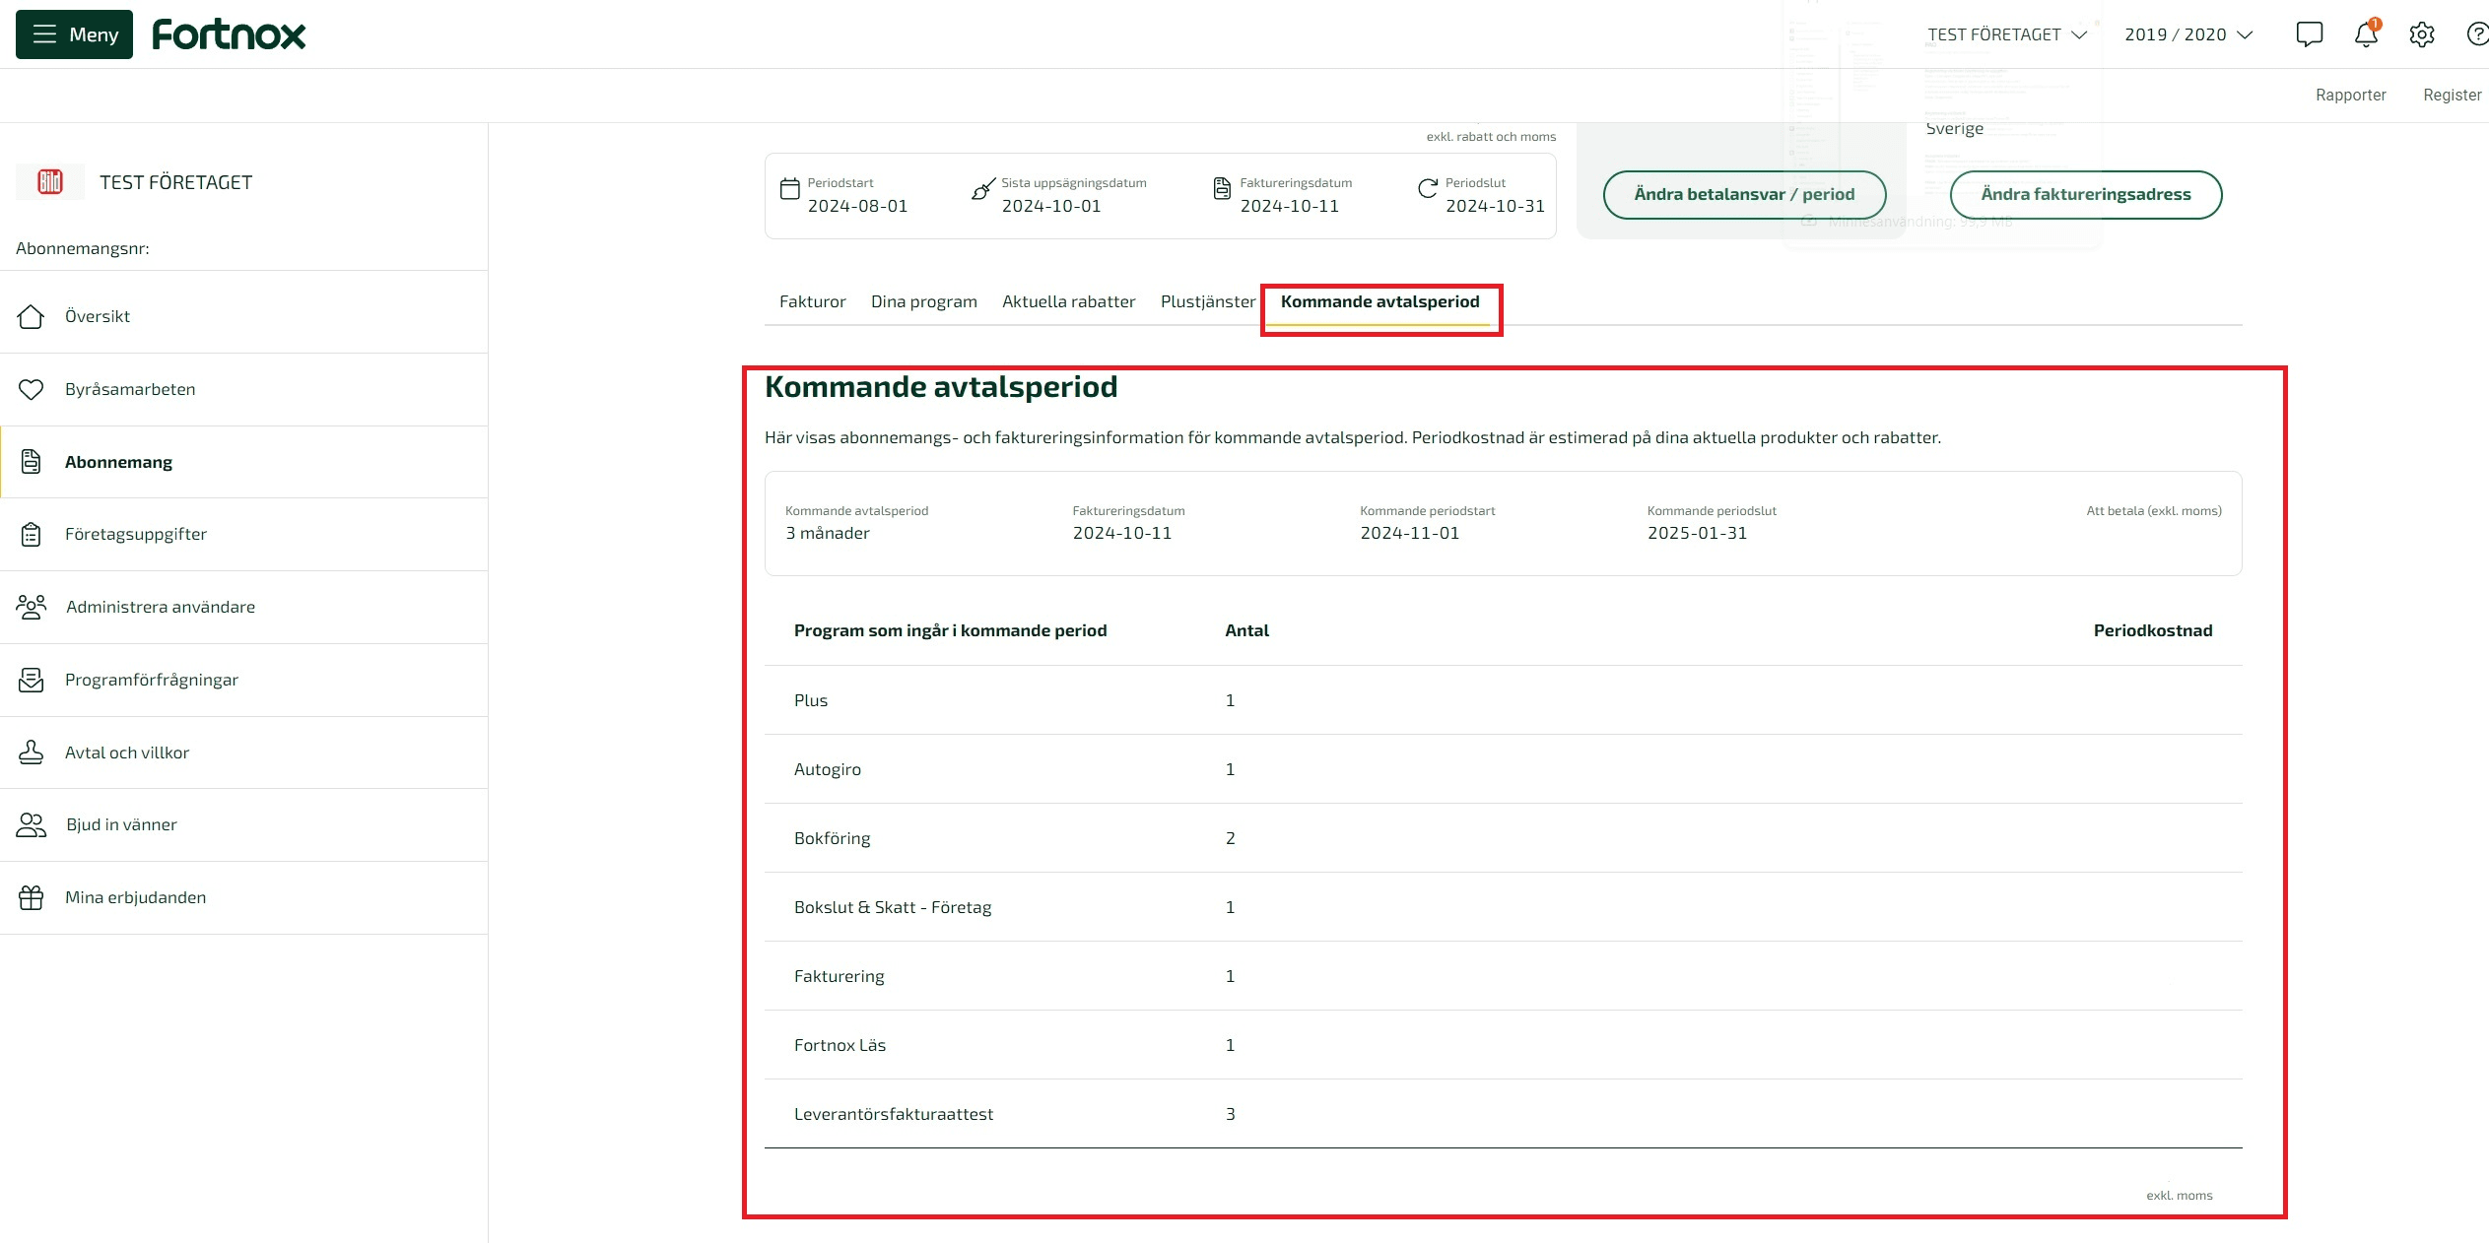Open the Register menu

click(x=2452, y=96)
